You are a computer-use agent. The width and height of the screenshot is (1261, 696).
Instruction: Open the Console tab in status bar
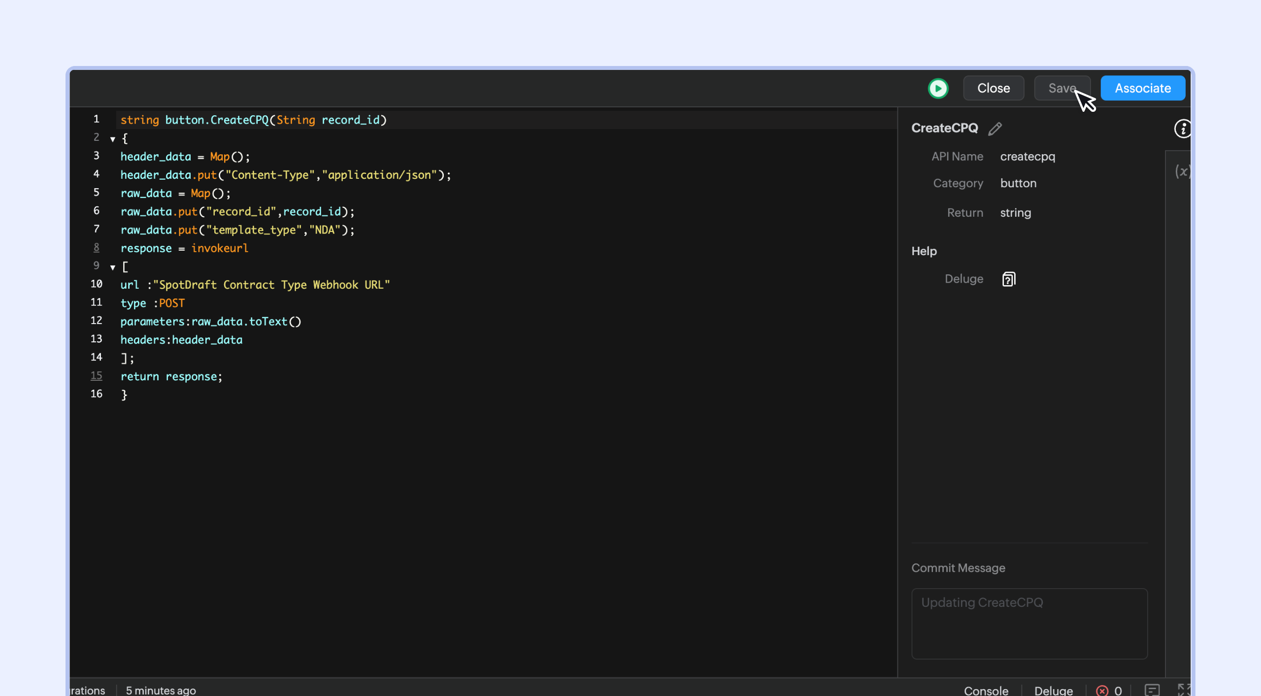coord(986,690)
